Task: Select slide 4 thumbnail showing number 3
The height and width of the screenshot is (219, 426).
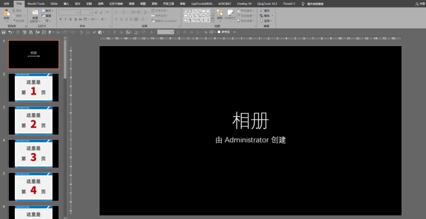Action: coord(33,153)
